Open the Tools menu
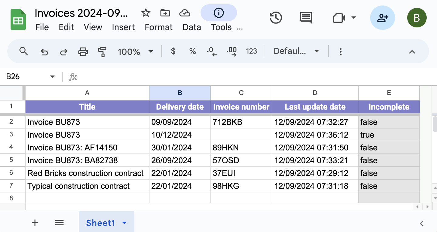Viewport: 437px width, 232px height. 221,27
